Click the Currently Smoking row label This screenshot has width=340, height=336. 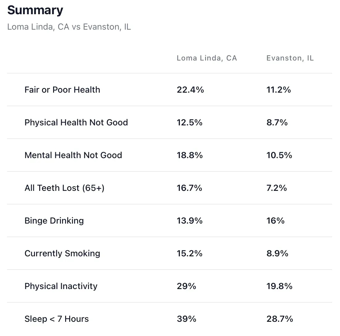[x=62, y=254]
